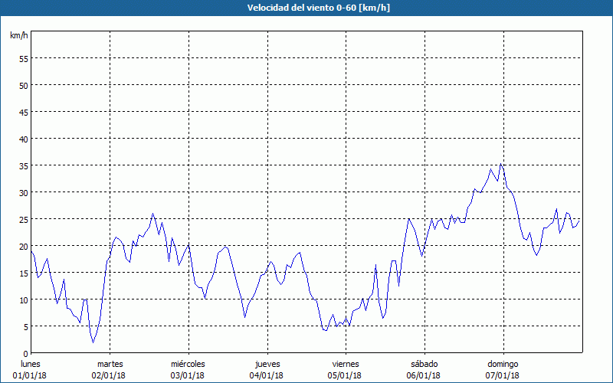The height and width of the screenshot is (383, 613).
Task: Click the 02/01/18 date label
Action: (110, 375)
